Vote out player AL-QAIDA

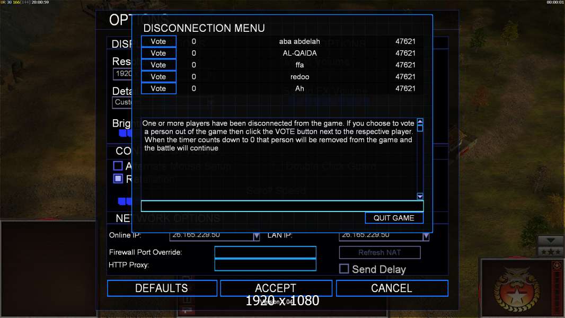click(x=158, y=54)
